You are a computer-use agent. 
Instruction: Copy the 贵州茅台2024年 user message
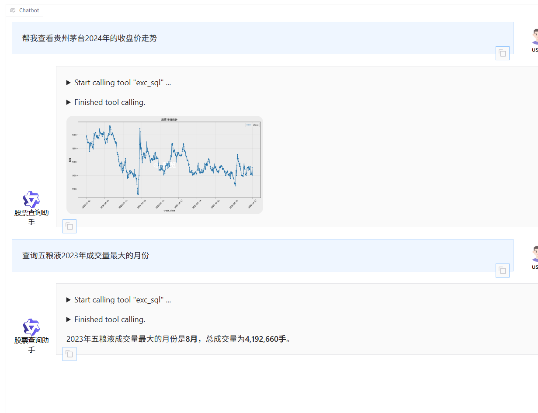point(503,53)
